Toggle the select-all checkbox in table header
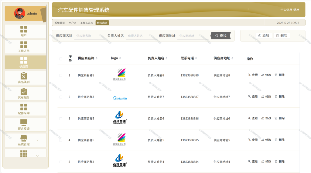This screenshot has width=311, height=173. click(60, 59)
